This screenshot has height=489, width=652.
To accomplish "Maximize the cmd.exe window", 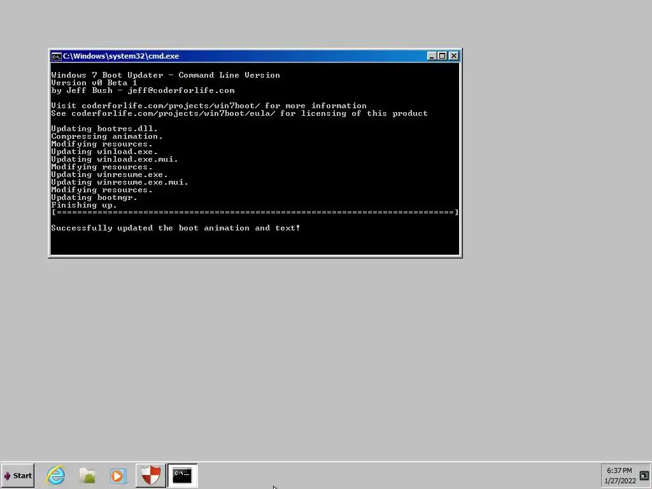I will (x=443, y=56).
